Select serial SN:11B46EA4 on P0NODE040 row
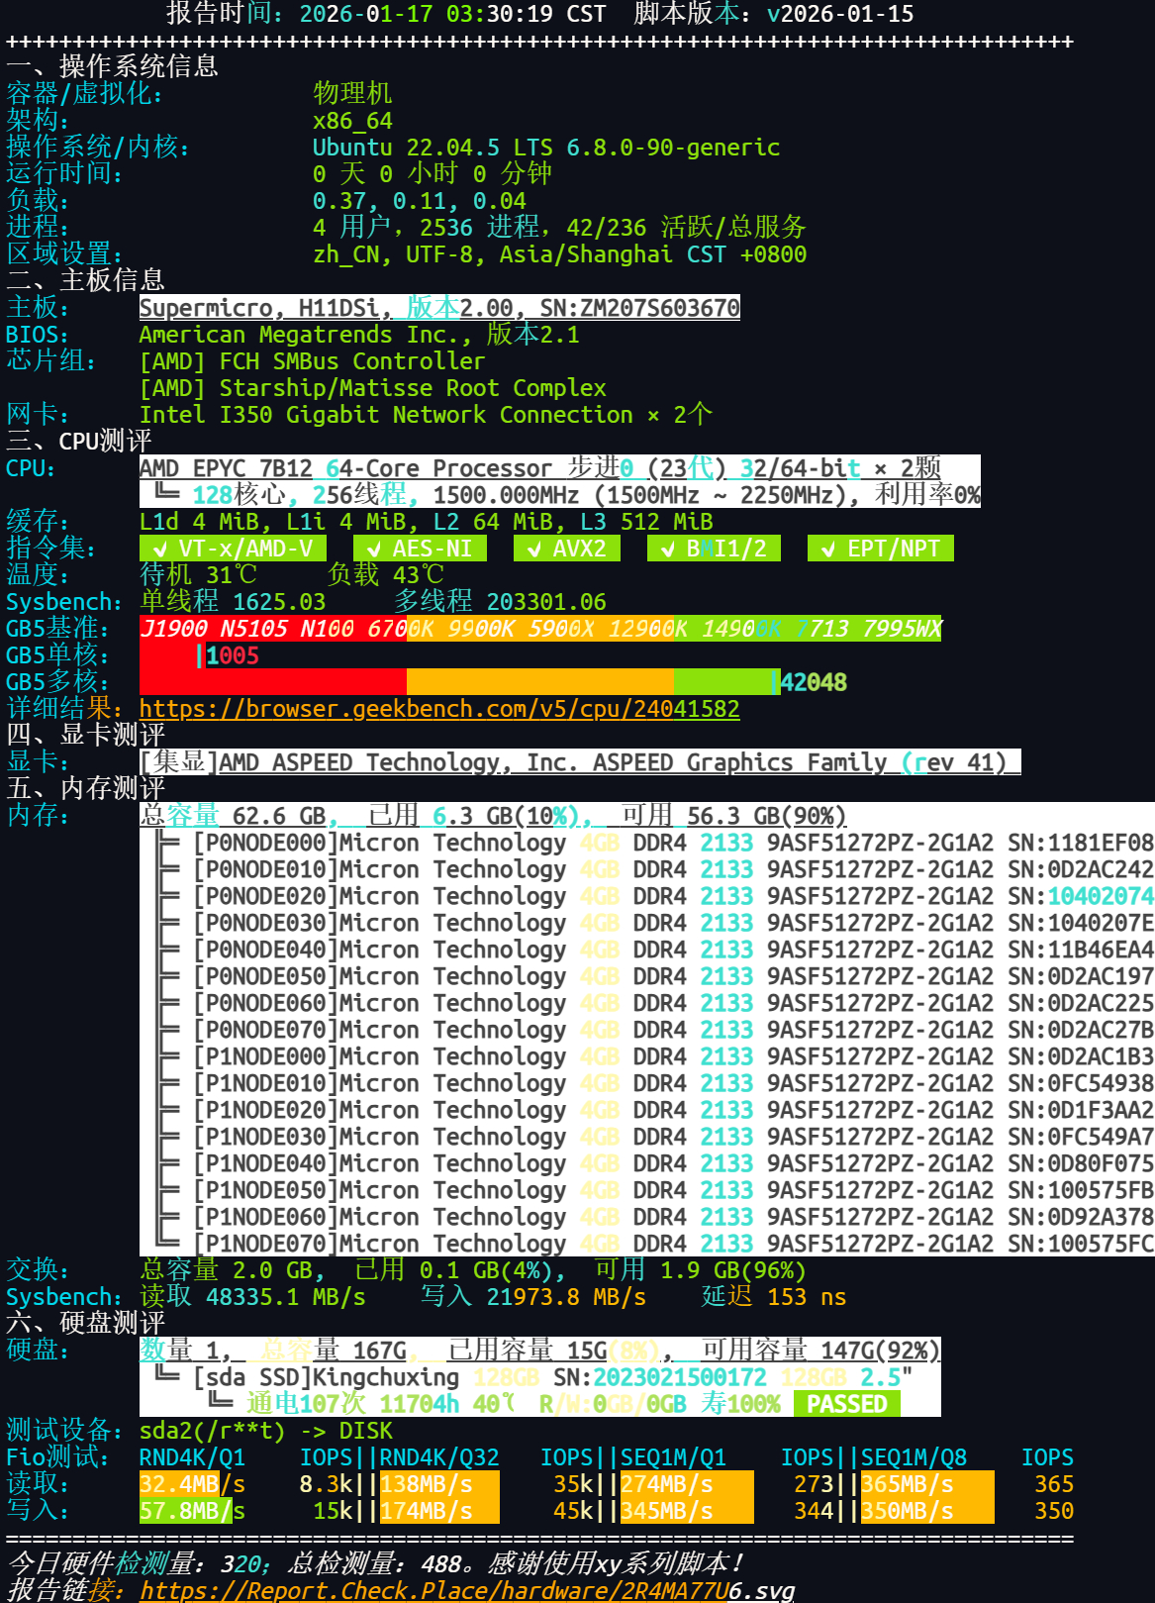 1081,950
